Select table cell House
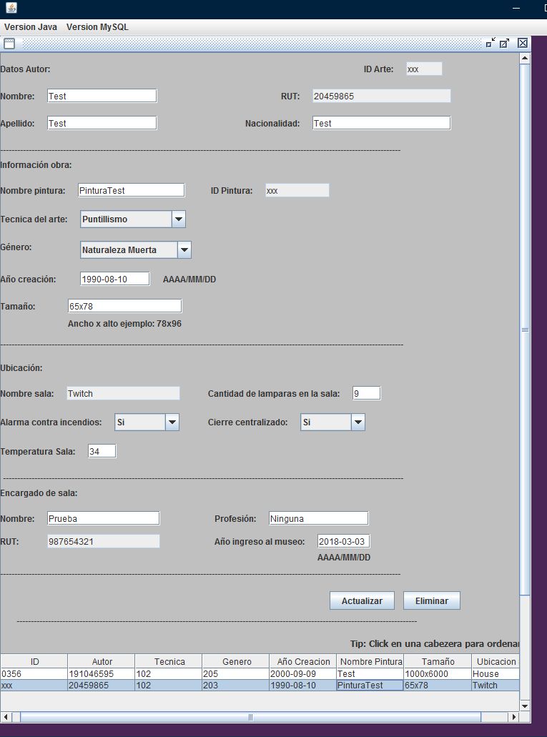The image size is (547, 737). click(x=496, y=673)
